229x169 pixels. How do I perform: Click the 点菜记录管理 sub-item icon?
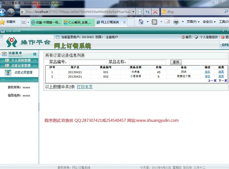[8, 73]
